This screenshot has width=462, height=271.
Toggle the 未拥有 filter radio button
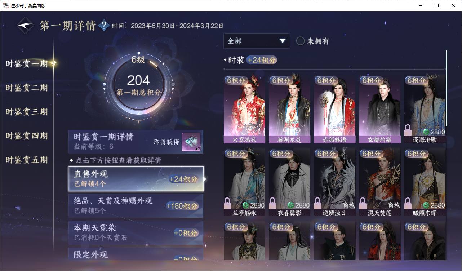click(300, 41)
